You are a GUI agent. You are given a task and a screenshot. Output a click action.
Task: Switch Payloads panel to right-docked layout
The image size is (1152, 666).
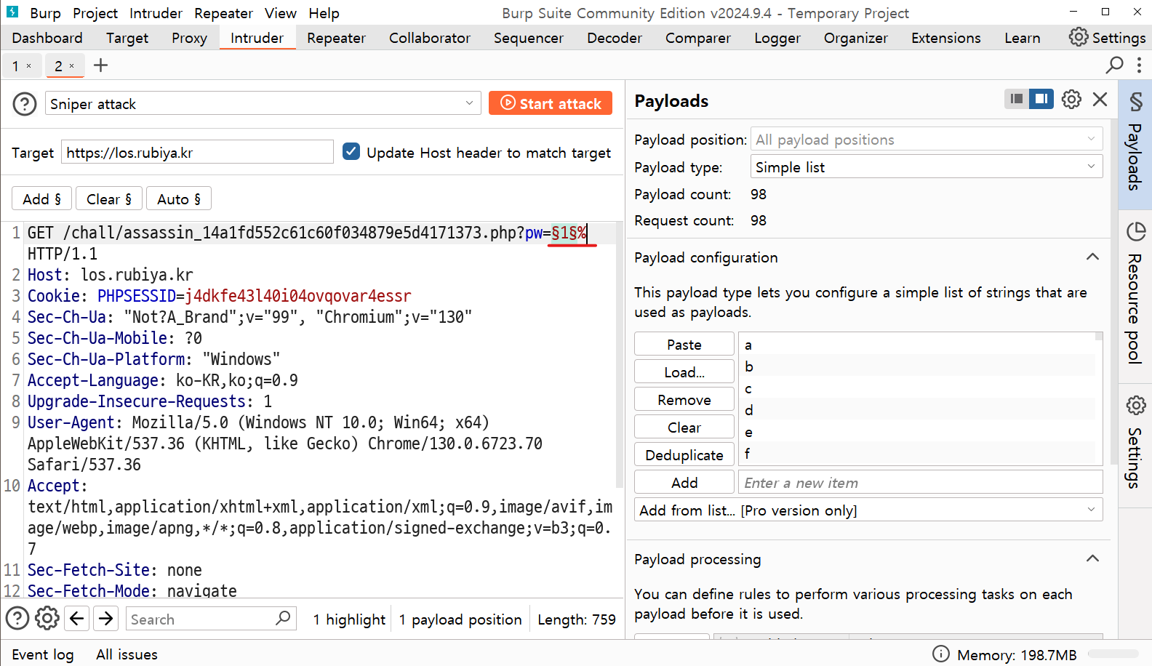(1041, 98)
